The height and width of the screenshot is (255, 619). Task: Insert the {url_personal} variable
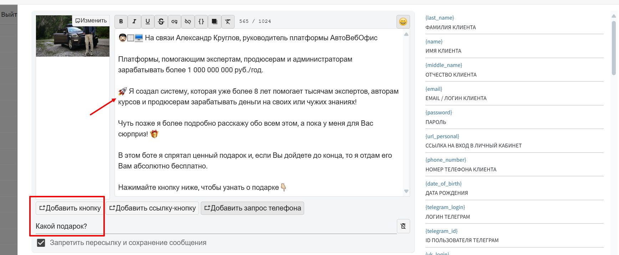442,136
